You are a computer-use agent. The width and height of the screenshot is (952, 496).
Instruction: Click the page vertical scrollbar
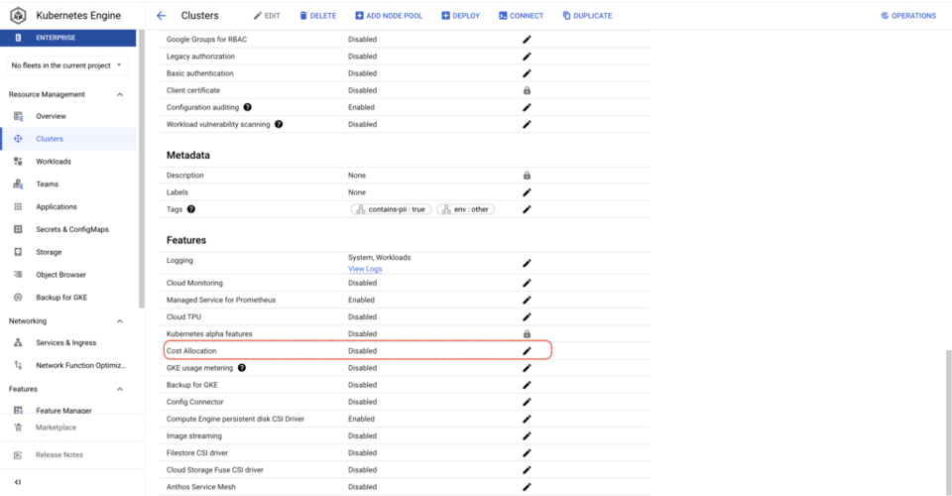pyautogui.click(x=948, y=422)
